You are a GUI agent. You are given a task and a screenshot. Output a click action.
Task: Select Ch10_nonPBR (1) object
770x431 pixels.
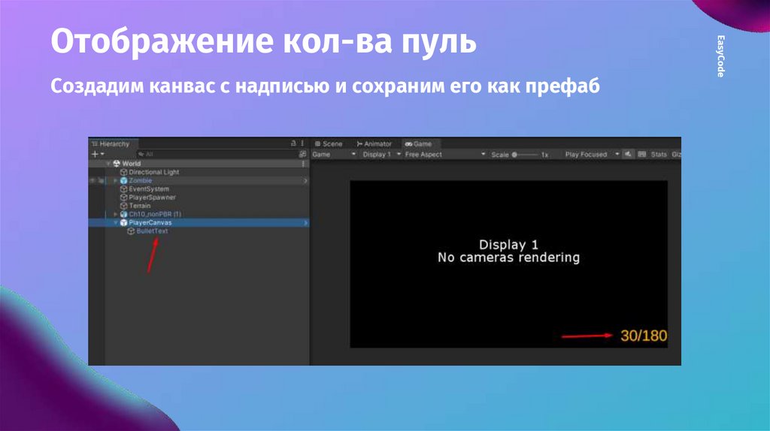155,214
